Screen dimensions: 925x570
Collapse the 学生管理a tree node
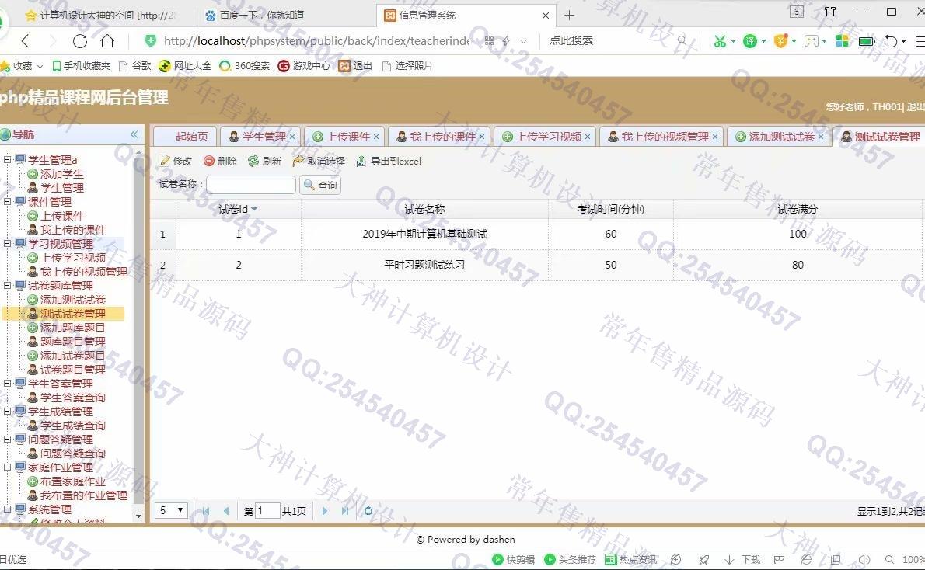[x=7, y=160]
